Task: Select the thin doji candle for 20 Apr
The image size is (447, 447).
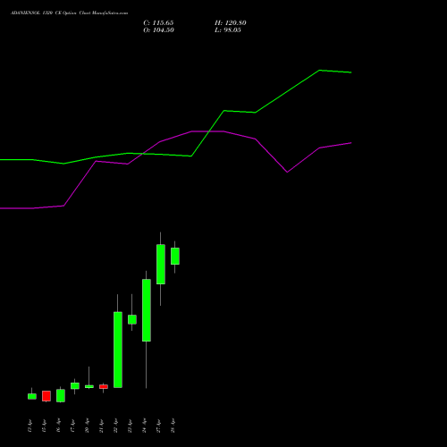Action: 89,386
